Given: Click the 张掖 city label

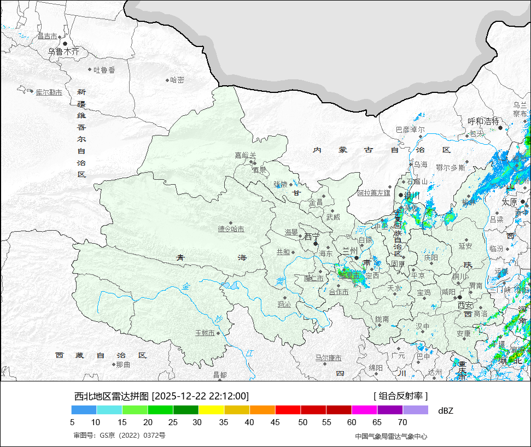Looking at the screenshot, I should tap(281, 184).
